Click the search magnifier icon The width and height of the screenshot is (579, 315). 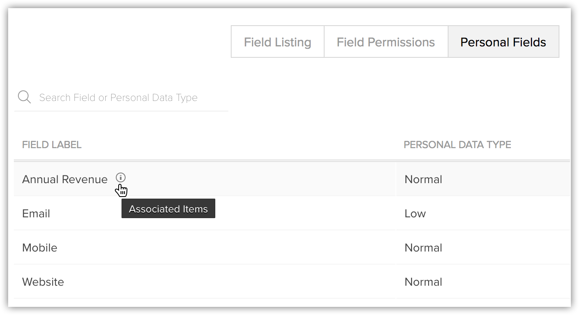pos(24,97)
